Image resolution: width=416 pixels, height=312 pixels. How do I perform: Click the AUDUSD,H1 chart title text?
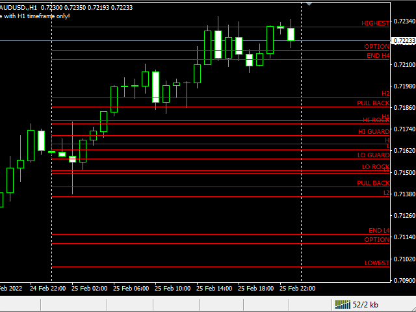[x=18, y=7]
